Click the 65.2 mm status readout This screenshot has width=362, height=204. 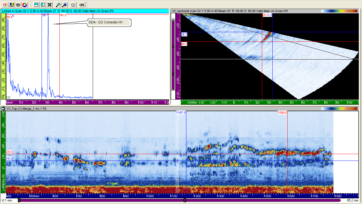point(353,200)
